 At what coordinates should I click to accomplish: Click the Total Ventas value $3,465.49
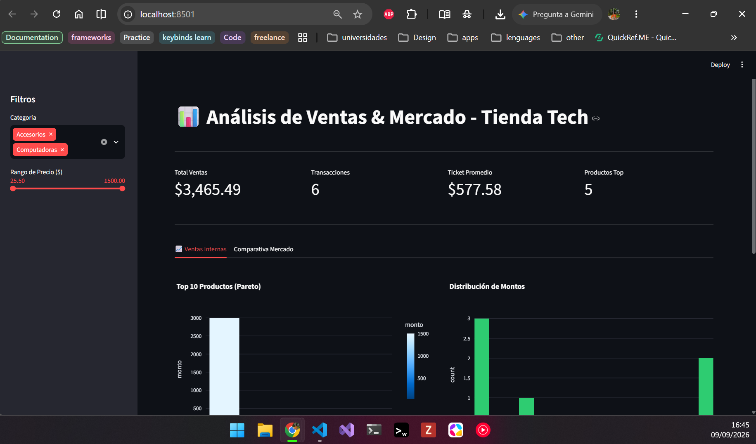tap(208, 189)
